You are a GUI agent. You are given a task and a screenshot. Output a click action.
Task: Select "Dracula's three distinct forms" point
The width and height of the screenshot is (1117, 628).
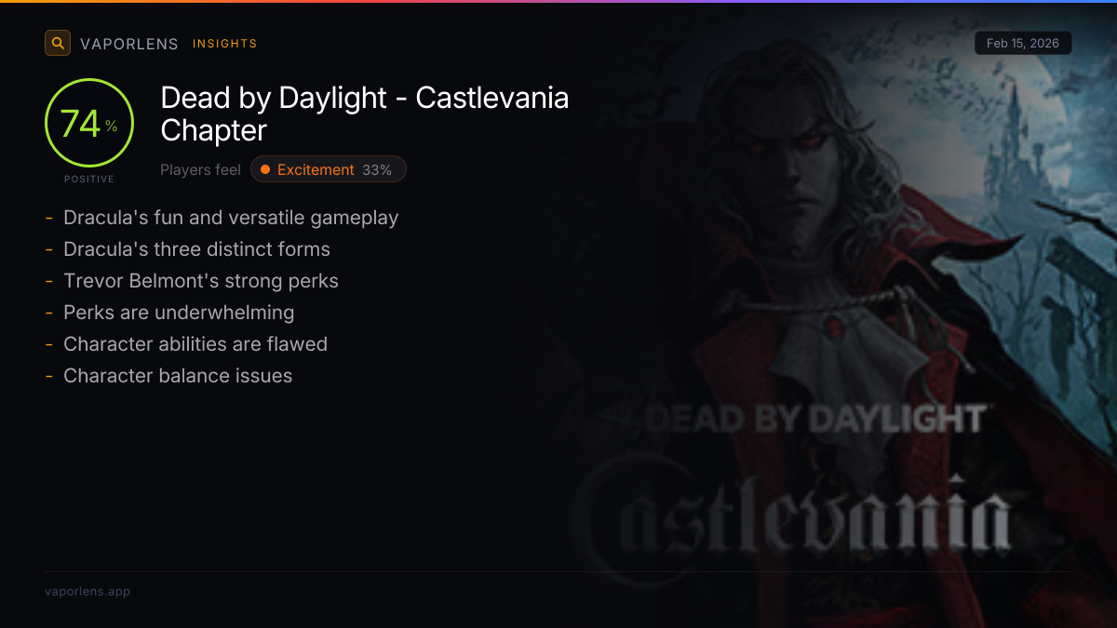click(x=196, y=249)
